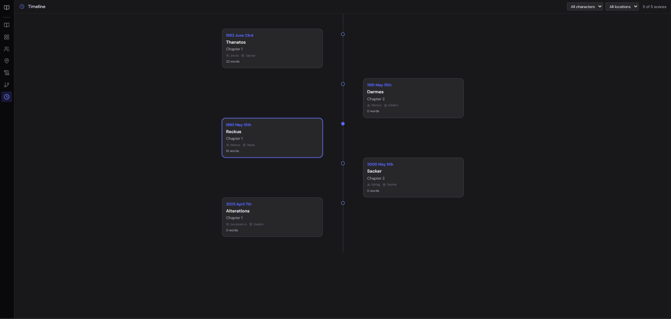Open the All characters filter dropdown
The width and height of the screenshot is (671, 319).
[585, 7]
